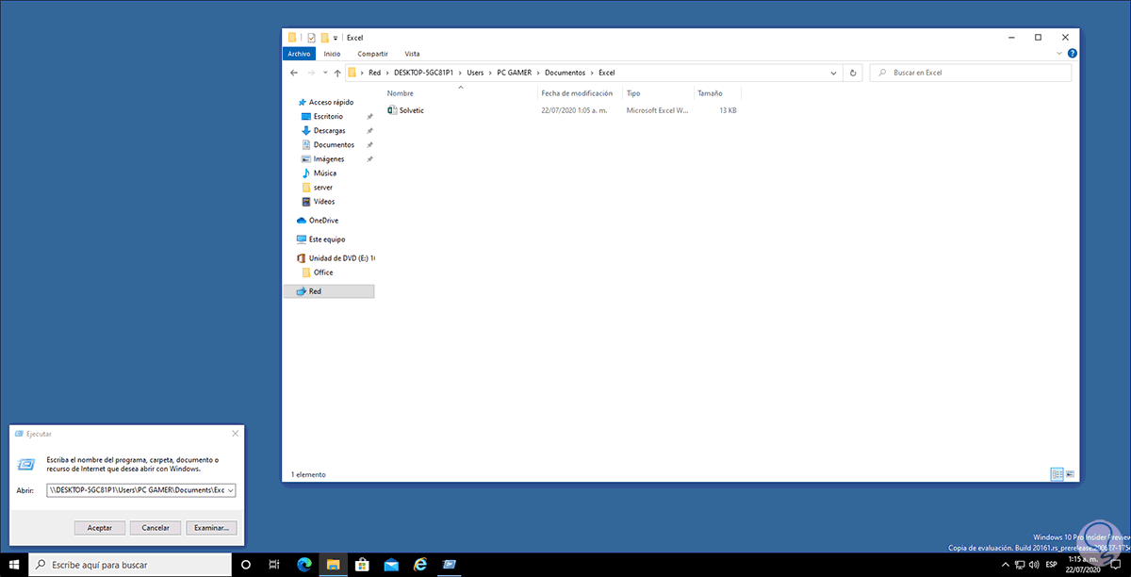Go up one folder level
1131x577 pixels.
337,73
